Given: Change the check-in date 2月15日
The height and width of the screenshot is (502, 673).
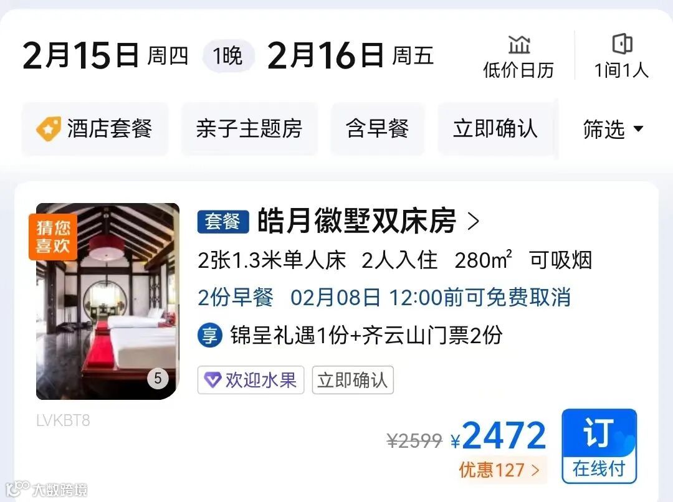Looking at the screenshot, I should (105, 56).
